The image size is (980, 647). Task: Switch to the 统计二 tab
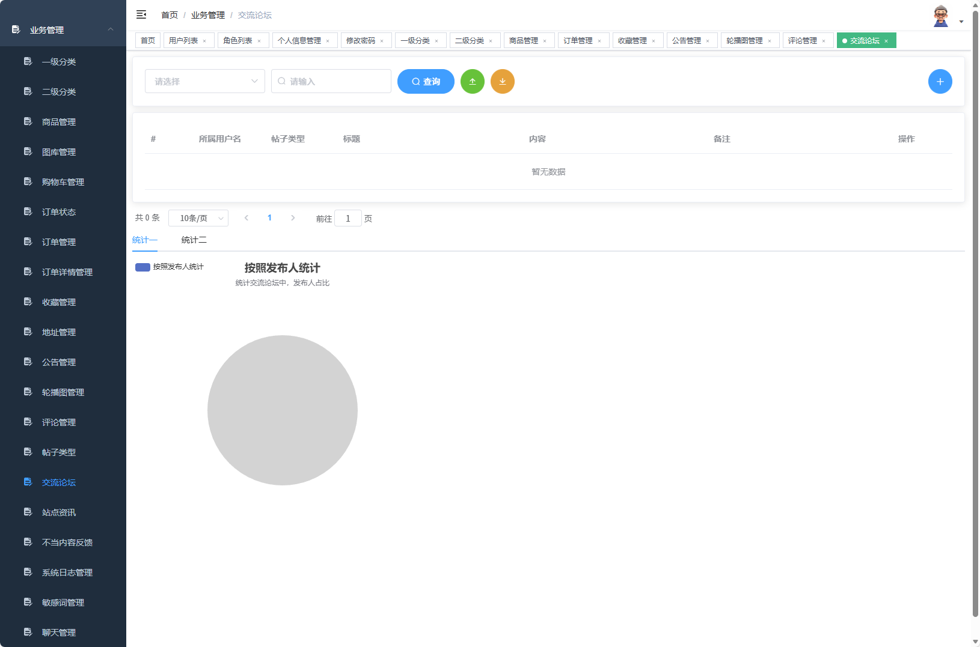[x=194, y=240]
